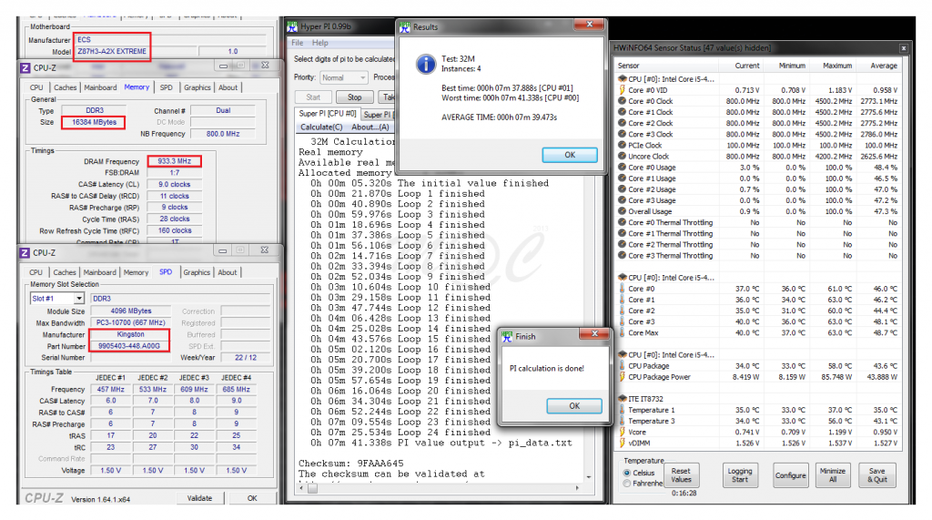
Task: Open the Priority dropdown in Hyper PI
Action: point(344,77)
